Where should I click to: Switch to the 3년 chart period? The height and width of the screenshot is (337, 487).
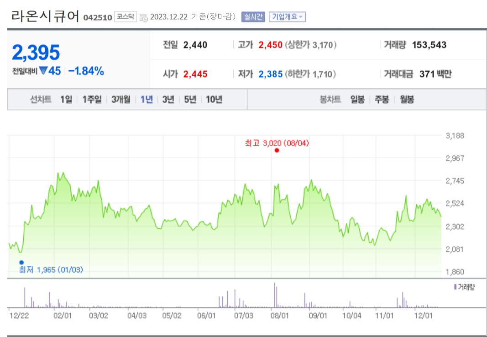[x=168, y=100]
